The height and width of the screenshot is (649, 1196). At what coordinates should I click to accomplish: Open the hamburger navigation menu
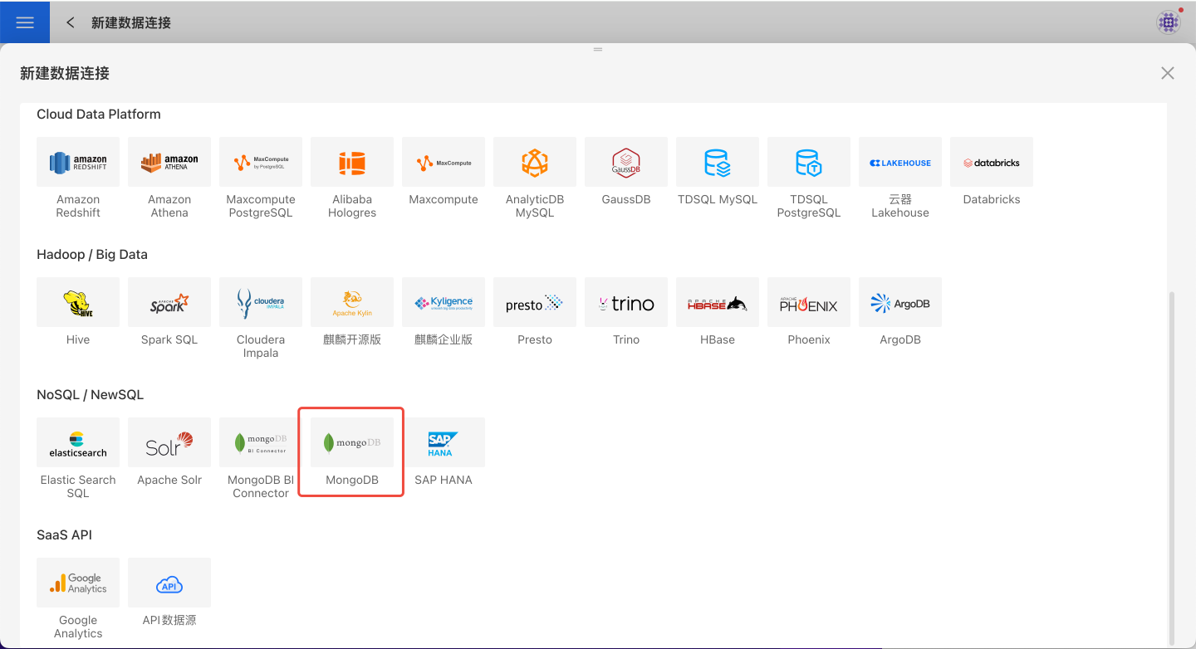click(25, 22)
